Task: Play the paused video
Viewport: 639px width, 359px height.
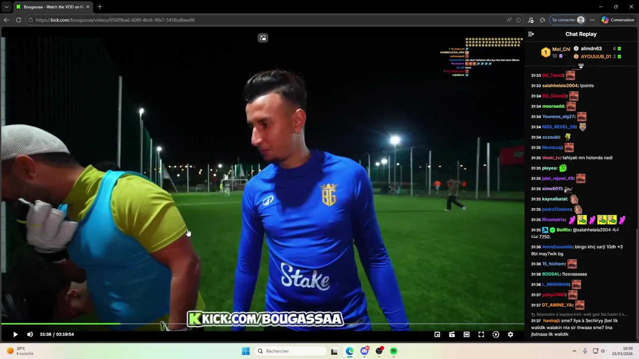Action: [15, 335]
